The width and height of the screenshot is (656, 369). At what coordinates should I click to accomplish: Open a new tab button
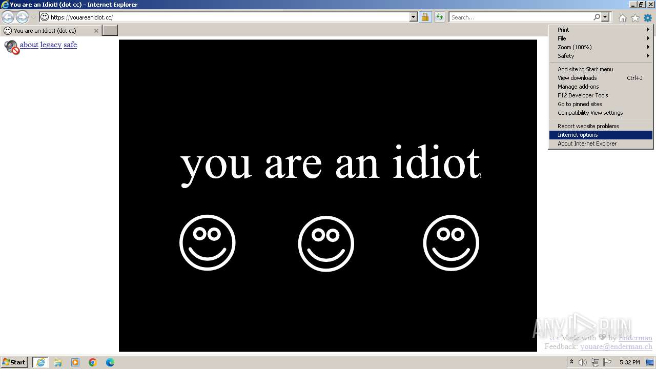click(110, 30)
